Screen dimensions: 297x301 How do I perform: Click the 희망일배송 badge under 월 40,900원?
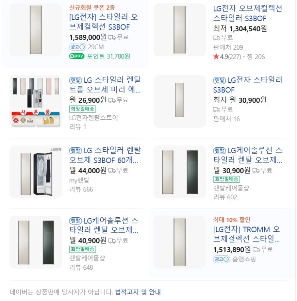82,249
